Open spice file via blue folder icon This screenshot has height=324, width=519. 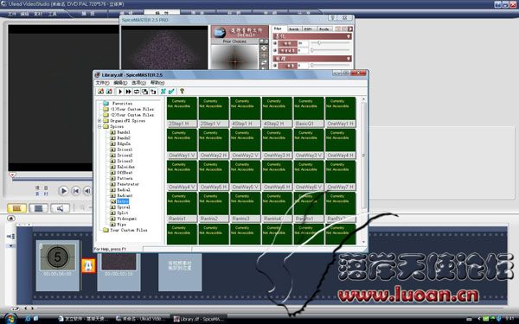[x=220, y=33]
